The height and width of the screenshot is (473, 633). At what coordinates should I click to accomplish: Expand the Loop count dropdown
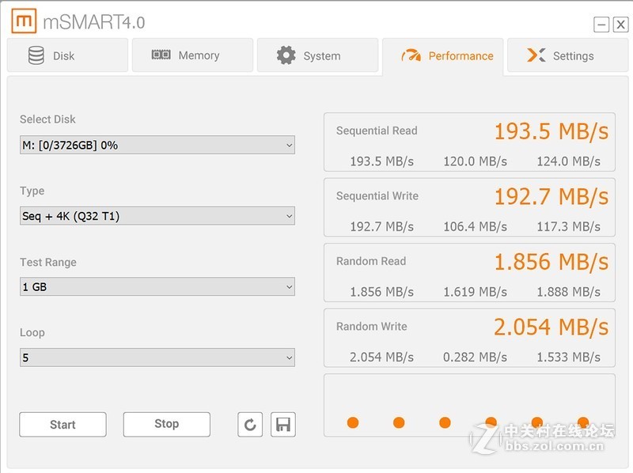click(x=157, y=358)
